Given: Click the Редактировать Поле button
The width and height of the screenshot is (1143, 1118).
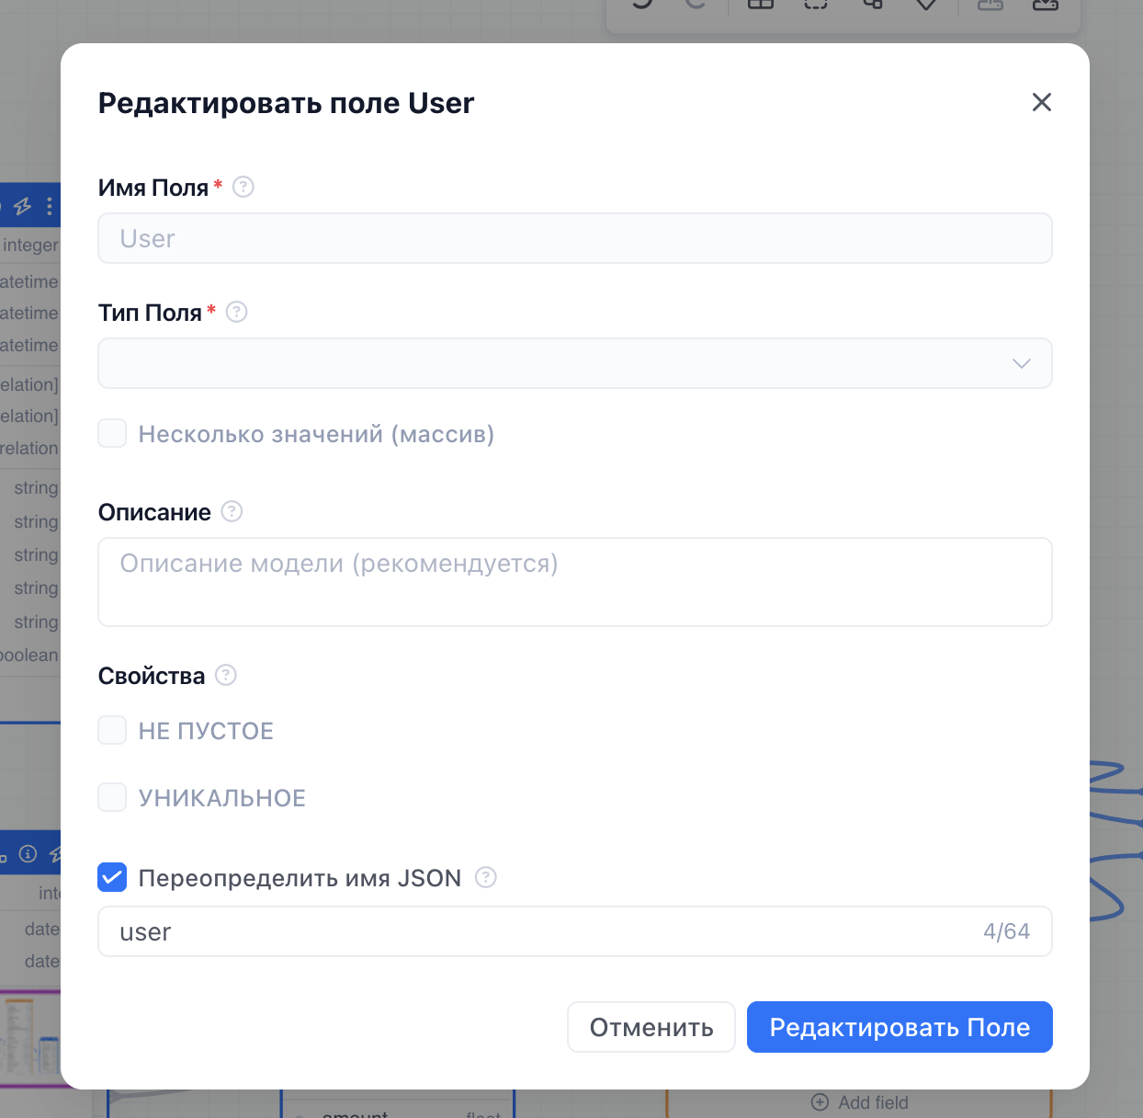Looking at the screenshot, I should click(900, 1027).
